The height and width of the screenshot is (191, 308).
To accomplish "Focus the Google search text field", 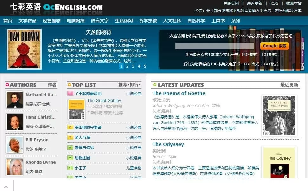I will [215, 46].
